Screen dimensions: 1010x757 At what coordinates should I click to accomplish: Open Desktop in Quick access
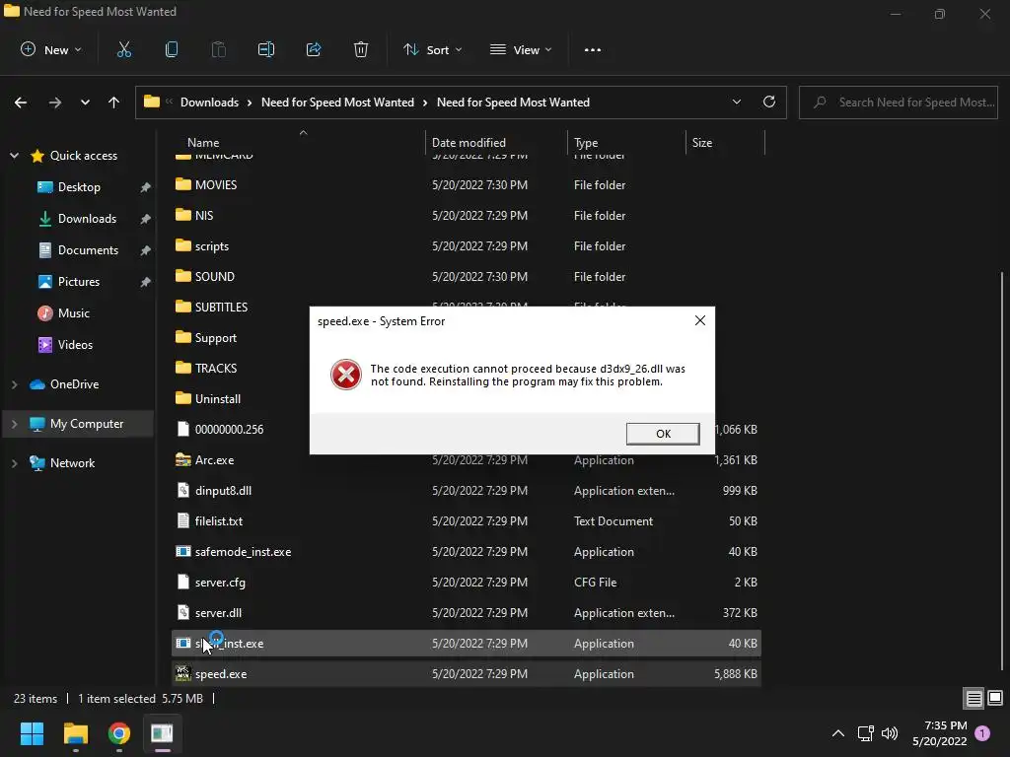79,186
